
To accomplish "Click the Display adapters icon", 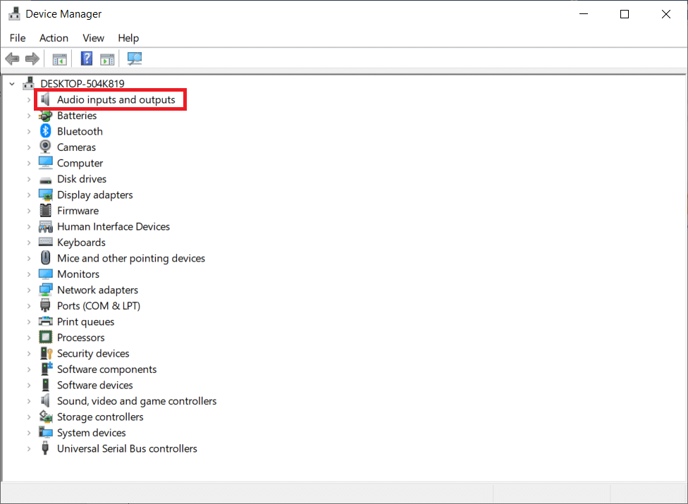I will (46, 195).
